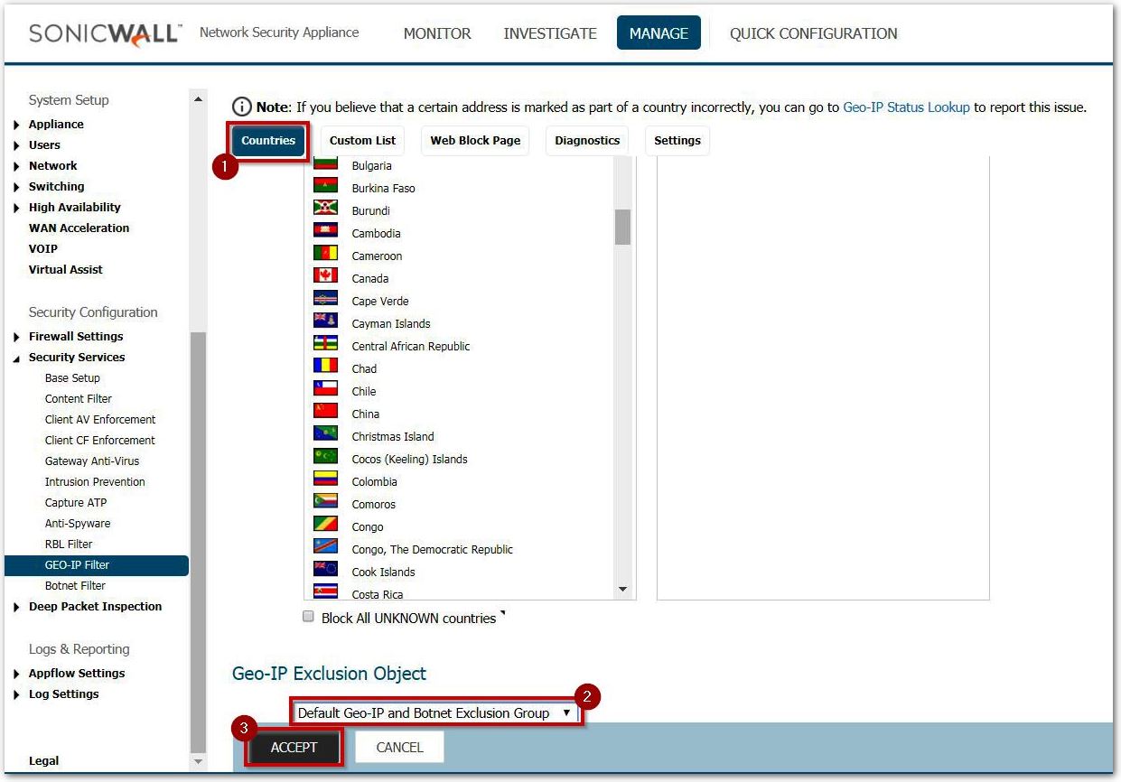Click the Cook Islands flag icon
Image resolution: width=1121 pixels, height=782 pixels.
(325, 569)
